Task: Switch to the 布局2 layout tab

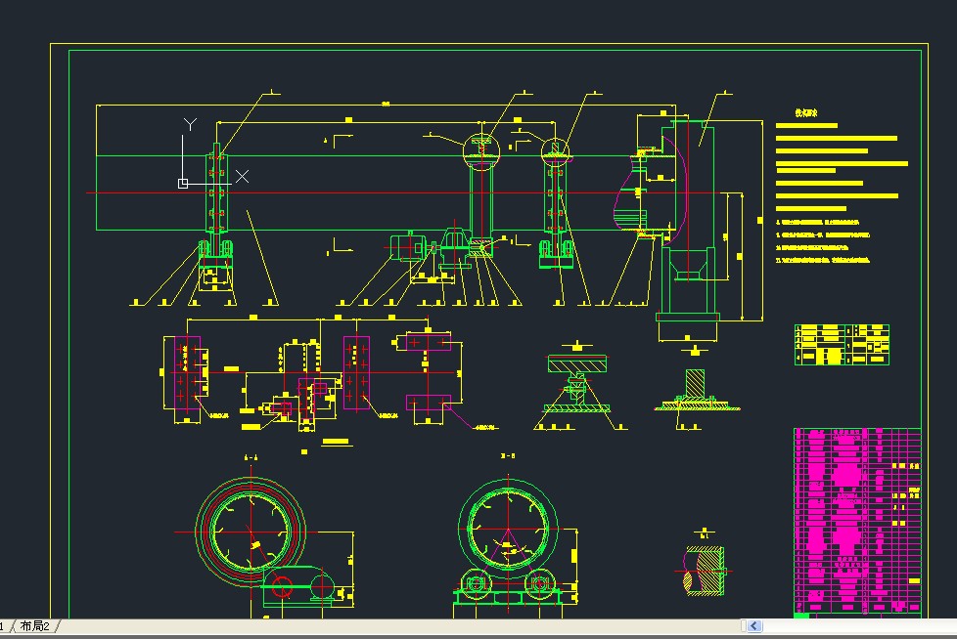Action: [35, 625]
